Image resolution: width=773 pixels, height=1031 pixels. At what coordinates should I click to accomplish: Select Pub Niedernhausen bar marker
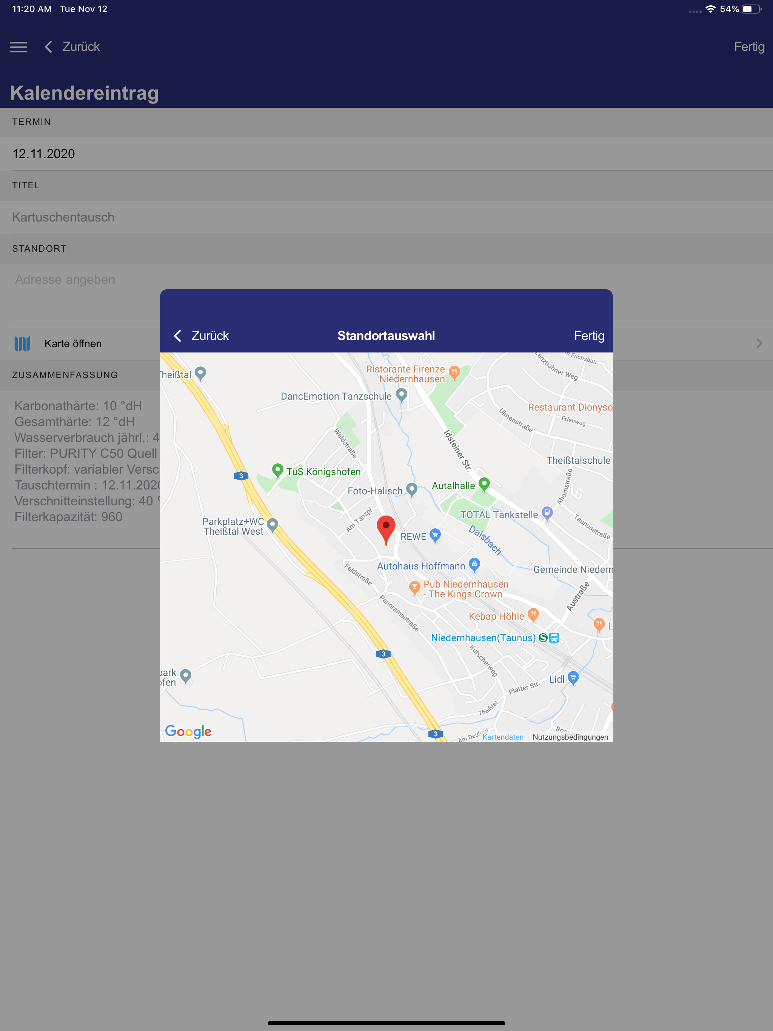coord(414,588)
